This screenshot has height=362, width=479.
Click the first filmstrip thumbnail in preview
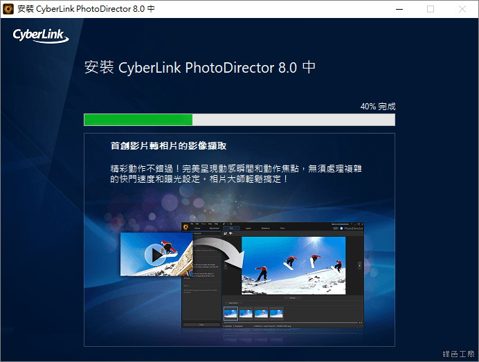click(x=231, y=314)
